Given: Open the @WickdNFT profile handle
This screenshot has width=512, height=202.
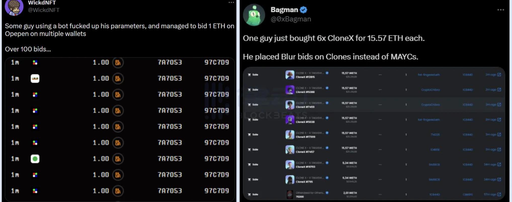Looking at the screenshot, I should pos(44,10).
